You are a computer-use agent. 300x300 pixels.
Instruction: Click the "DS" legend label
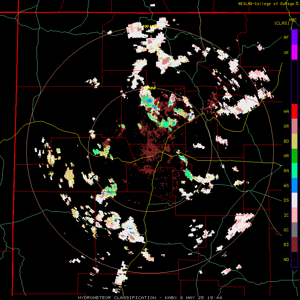point(286,200)
